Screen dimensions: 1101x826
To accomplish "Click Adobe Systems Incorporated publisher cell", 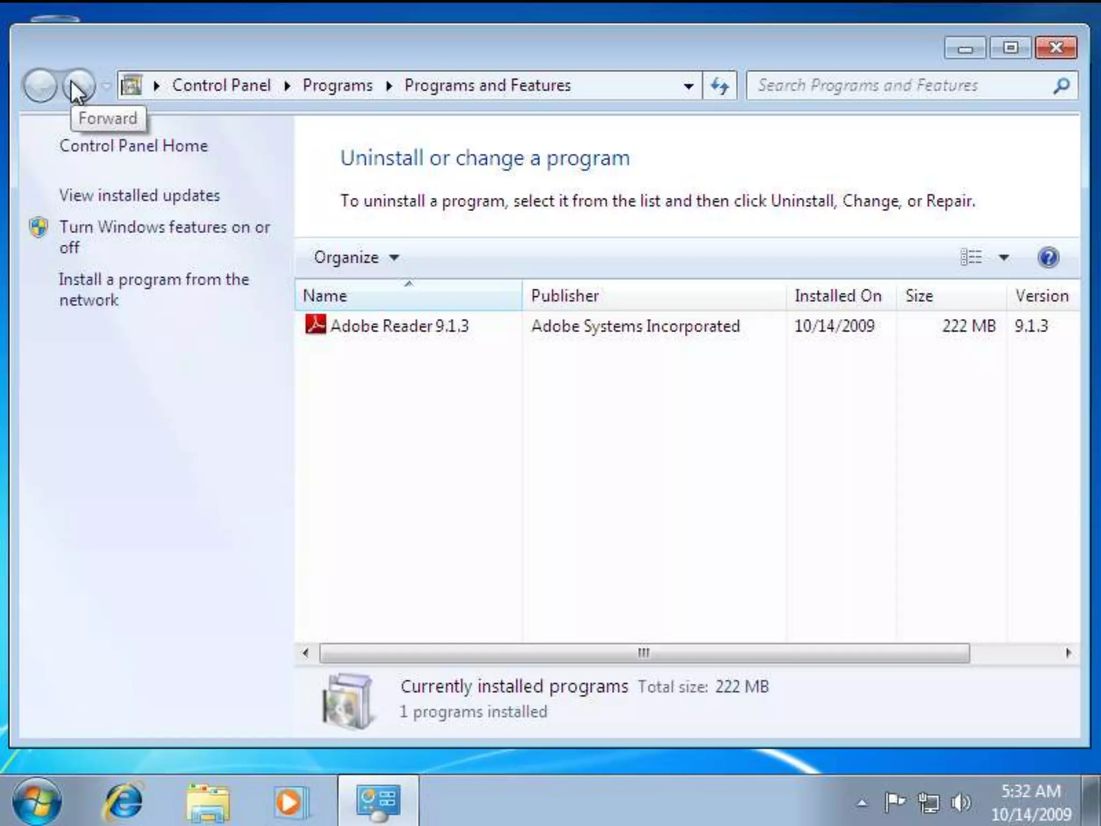I will tap(635, 326).
